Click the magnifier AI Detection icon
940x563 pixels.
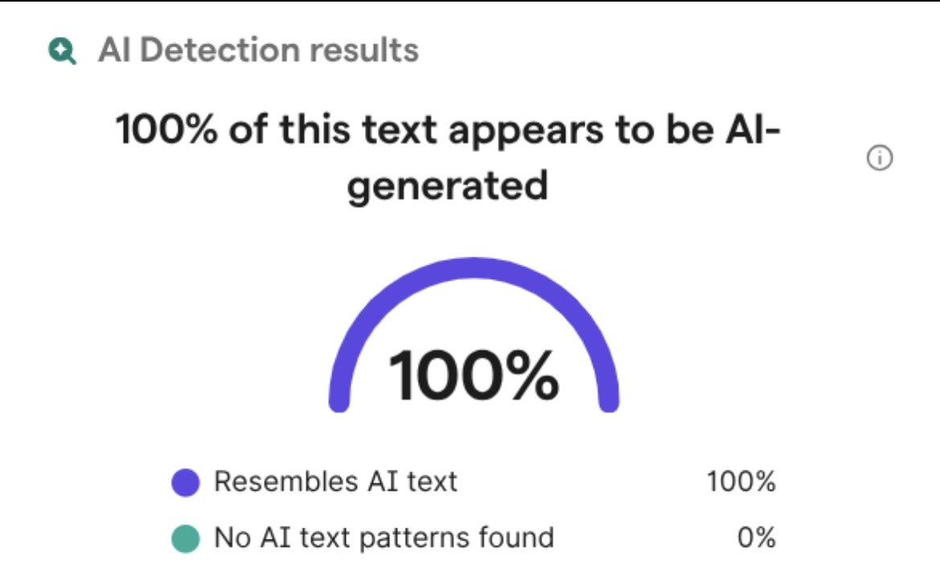click(x=62, y=51)
